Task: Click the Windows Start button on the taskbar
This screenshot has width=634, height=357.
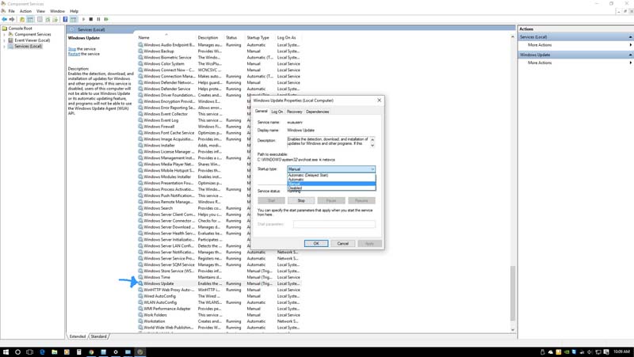Action: (6, 352)
